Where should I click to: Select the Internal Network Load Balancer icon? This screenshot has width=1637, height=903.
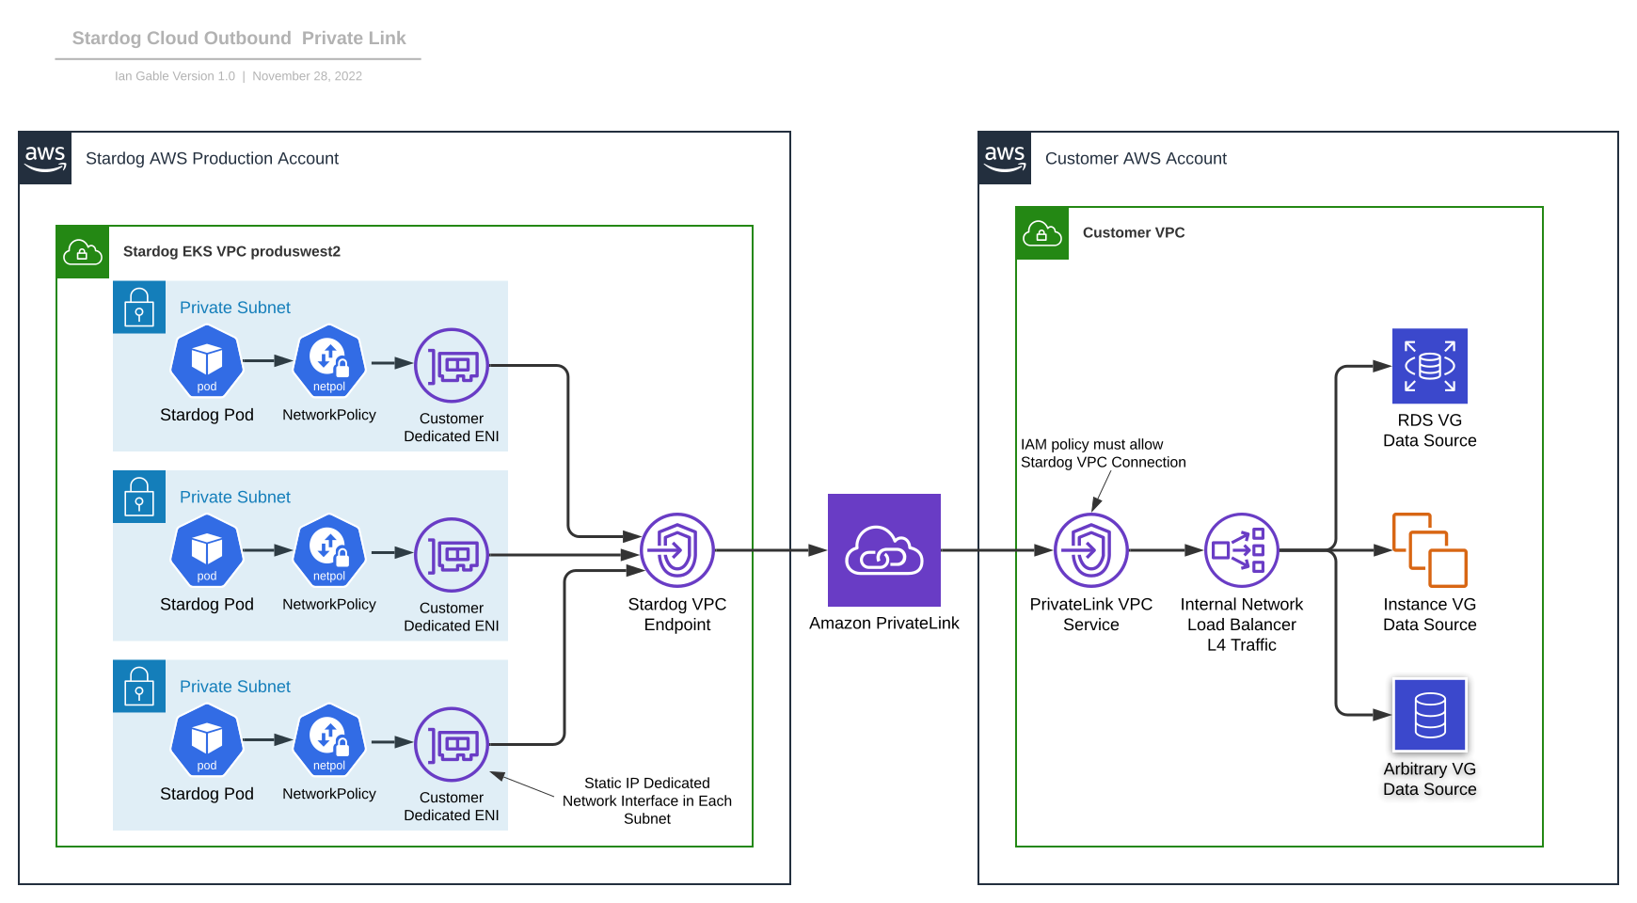1242,550
